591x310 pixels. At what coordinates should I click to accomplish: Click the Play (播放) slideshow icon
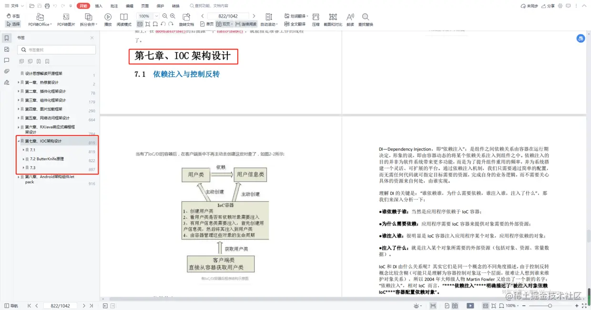click(108, 17)
